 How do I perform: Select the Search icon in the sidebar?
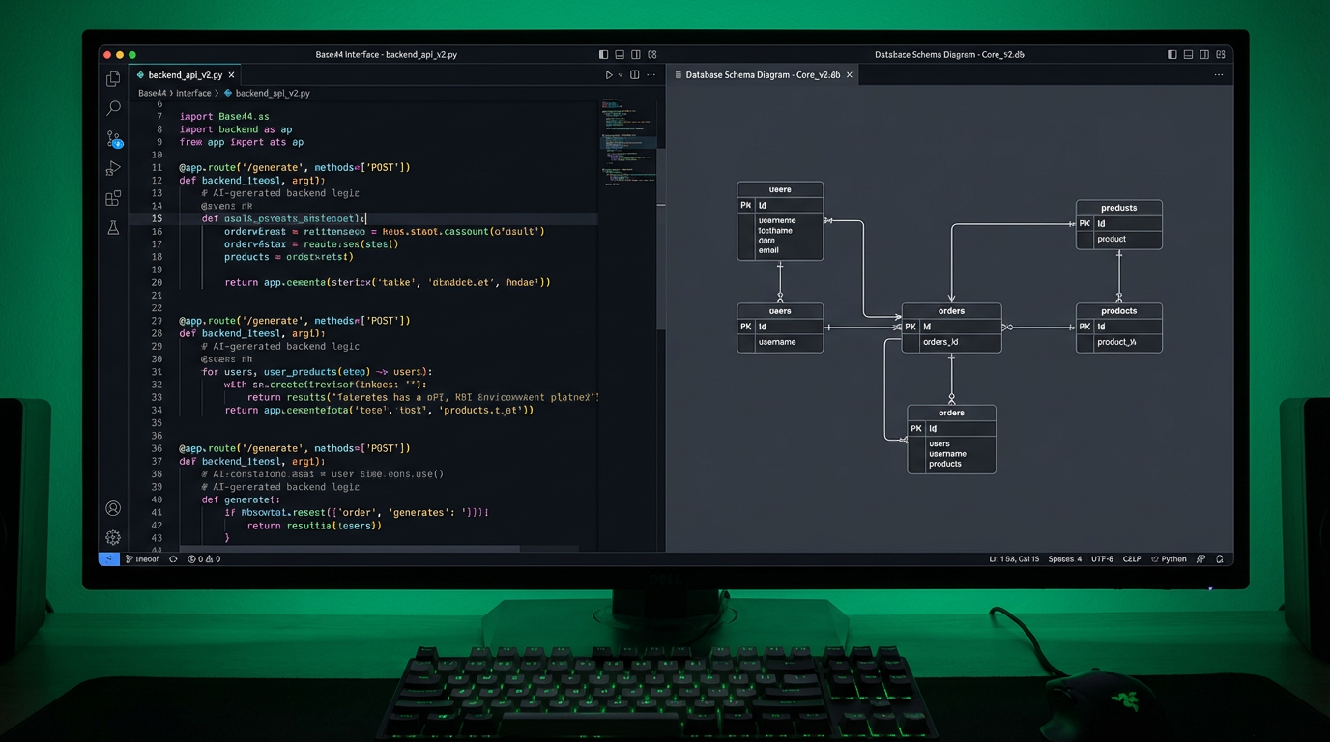113,108
